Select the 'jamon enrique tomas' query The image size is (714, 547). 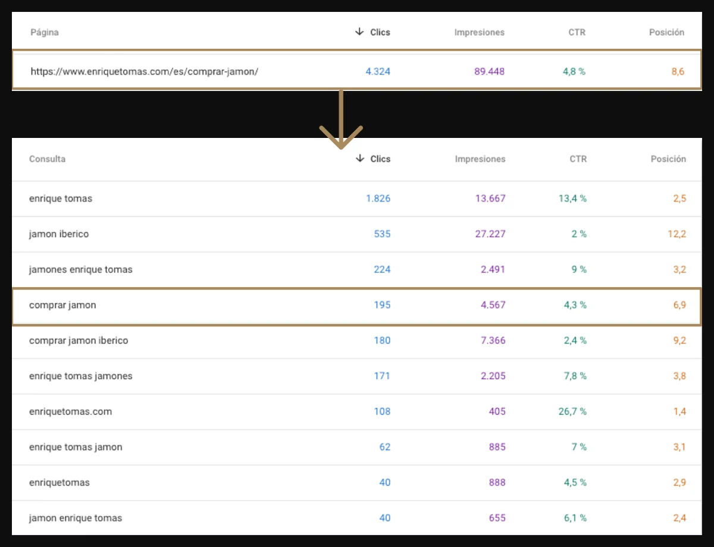point(76,518)
